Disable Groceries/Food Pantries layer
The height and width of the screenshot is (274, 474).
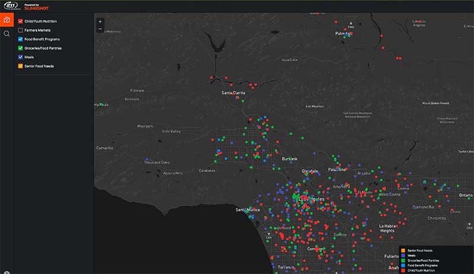(x=20, y=48)
